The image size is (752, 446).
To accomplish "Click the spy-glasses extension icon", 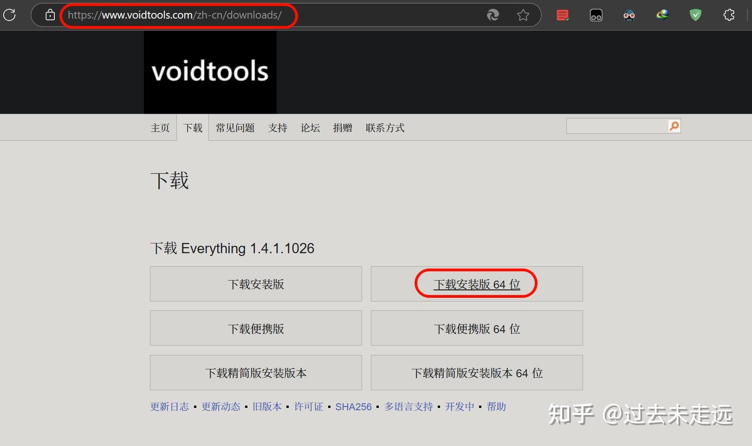I will (629, 15).
